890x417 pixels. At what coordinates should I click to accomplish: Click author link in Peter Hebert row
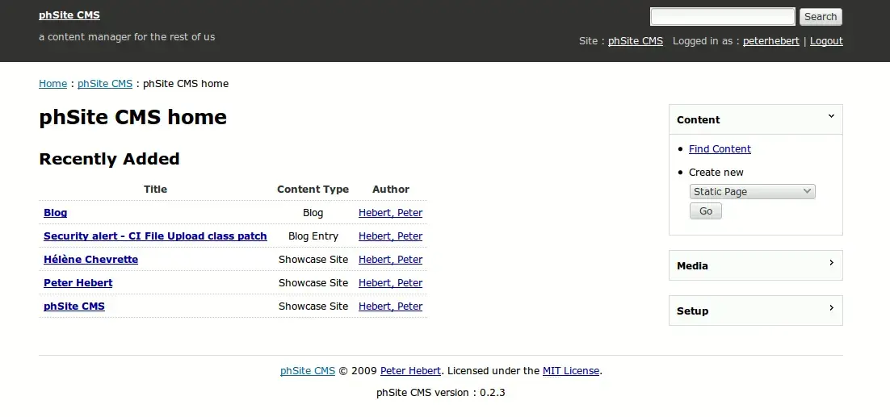391,283
